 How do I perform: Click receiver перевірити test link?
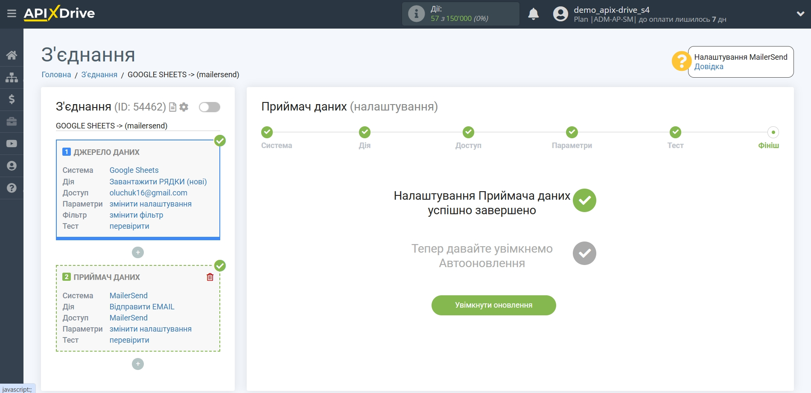tap(129, 340)
